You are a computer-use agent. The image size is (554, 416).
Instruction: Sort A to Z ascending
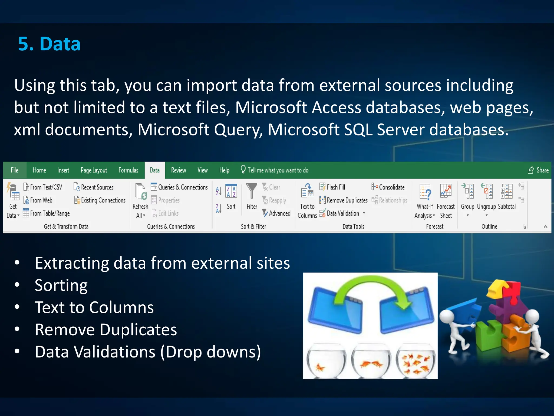coord(219,191)
